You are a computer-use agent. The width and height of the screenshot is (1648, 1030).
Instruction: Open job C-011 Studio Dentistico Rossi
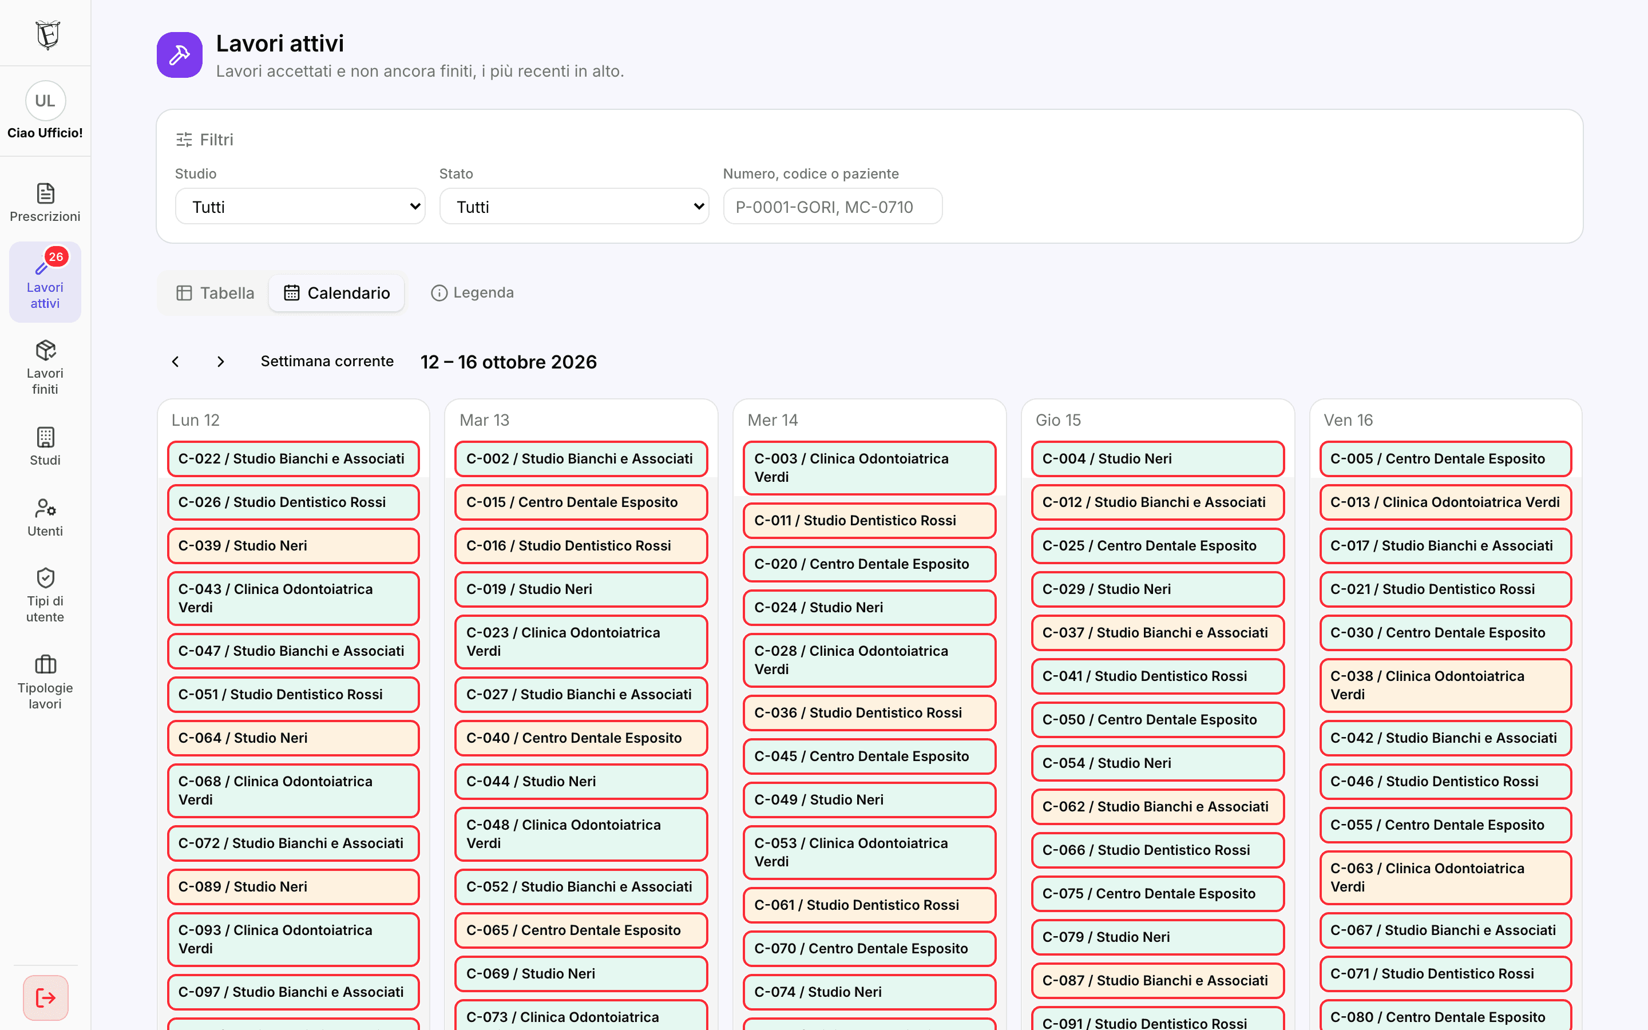point(870,521)
